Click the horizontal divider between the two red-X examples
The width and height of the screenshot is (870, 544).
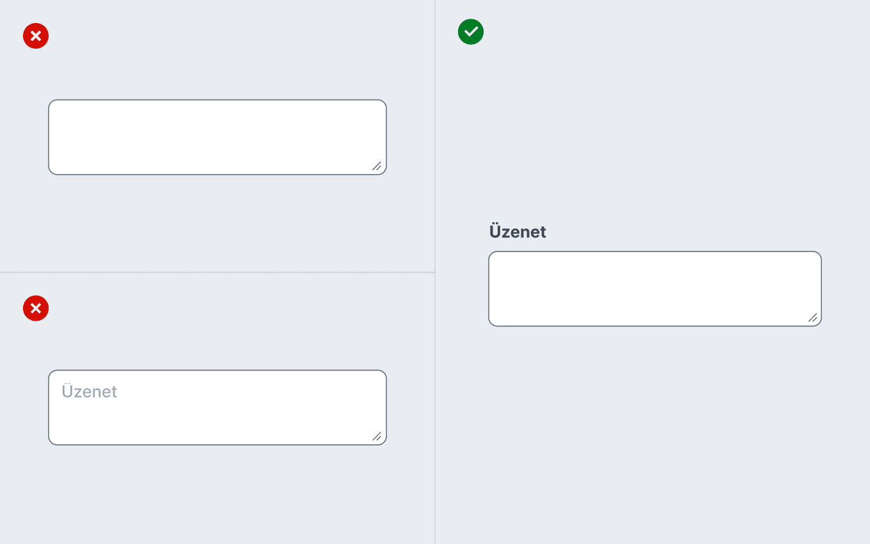217,272
